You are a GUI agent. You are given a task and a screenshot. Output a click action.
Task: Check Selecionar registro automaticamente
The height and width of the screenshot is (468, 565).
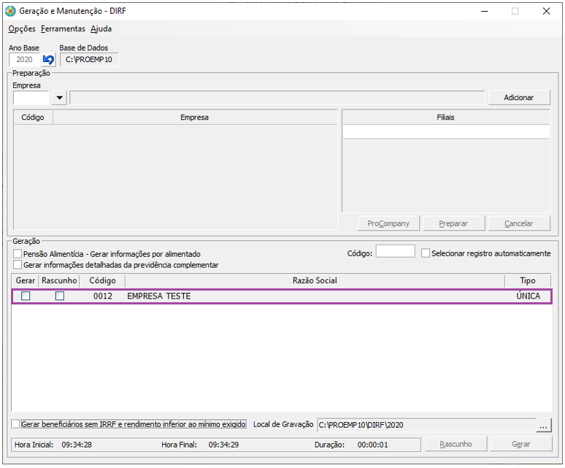tap(426, 253)
